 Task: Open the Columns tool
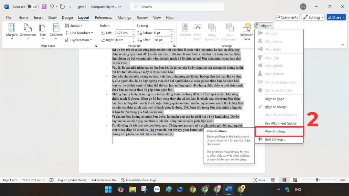[56, 31]
